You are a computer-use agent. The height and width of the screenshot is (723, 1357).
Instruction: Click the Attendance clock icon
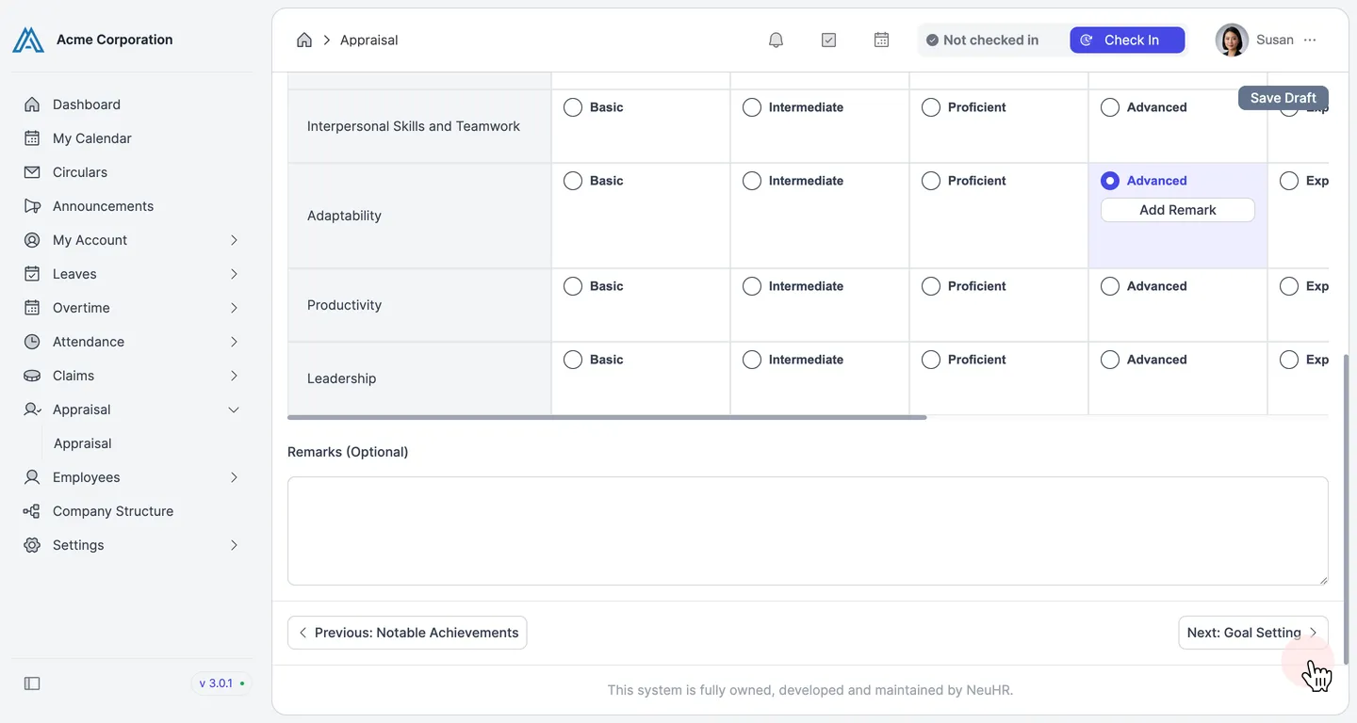click(x=32, y=342)
